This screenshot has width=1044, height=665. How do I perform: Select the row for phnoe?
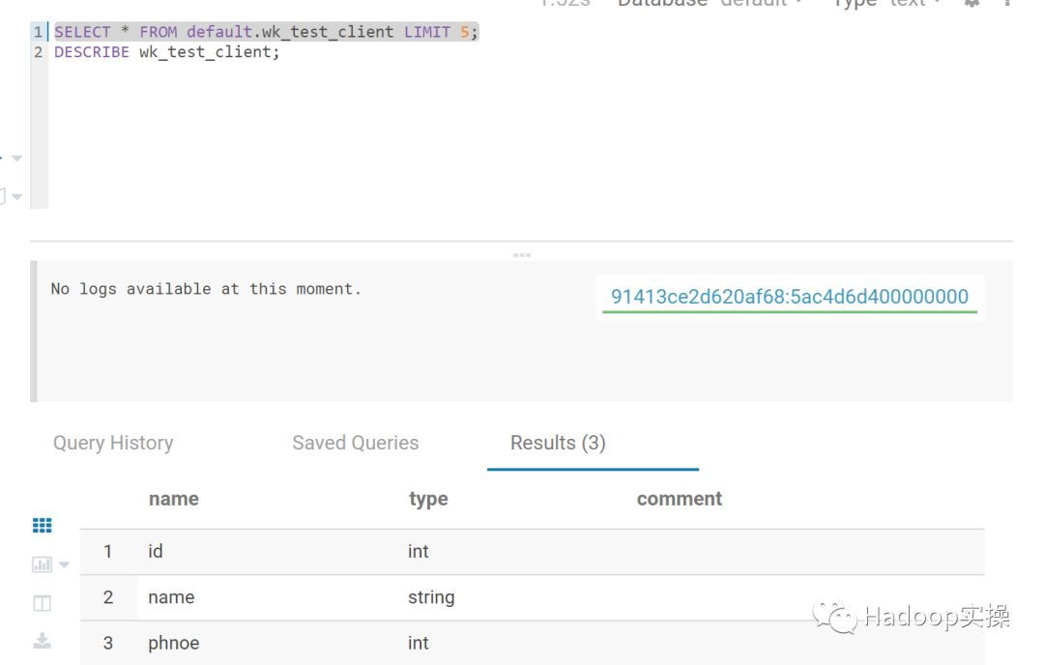(532, 643)
